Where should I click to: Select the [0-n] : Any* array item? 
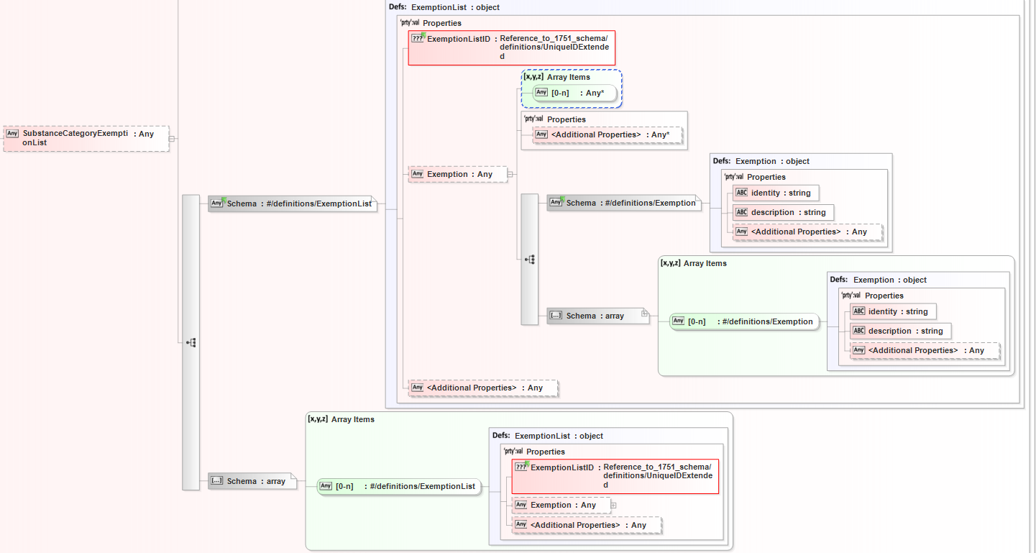pos(576,93)
